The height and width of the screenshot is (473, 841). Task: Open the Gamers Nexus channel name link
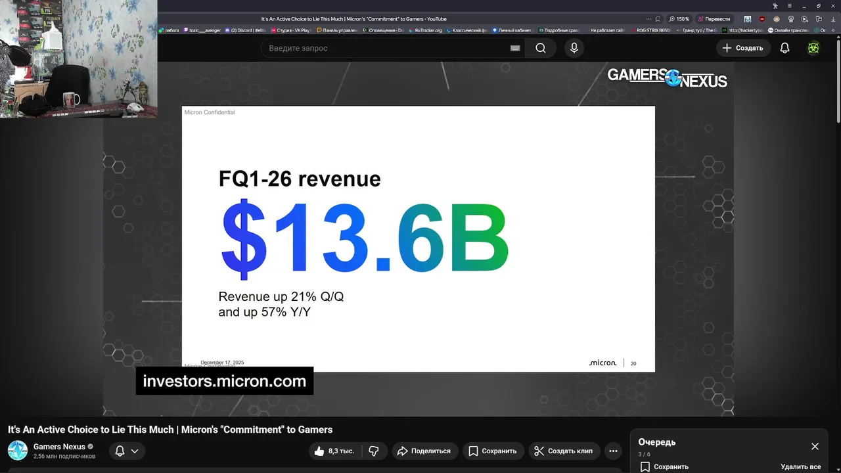59,447
